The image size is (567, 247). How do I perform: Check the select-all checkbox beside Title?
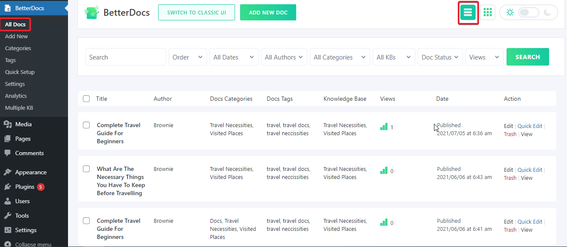(x=86, y=99)
